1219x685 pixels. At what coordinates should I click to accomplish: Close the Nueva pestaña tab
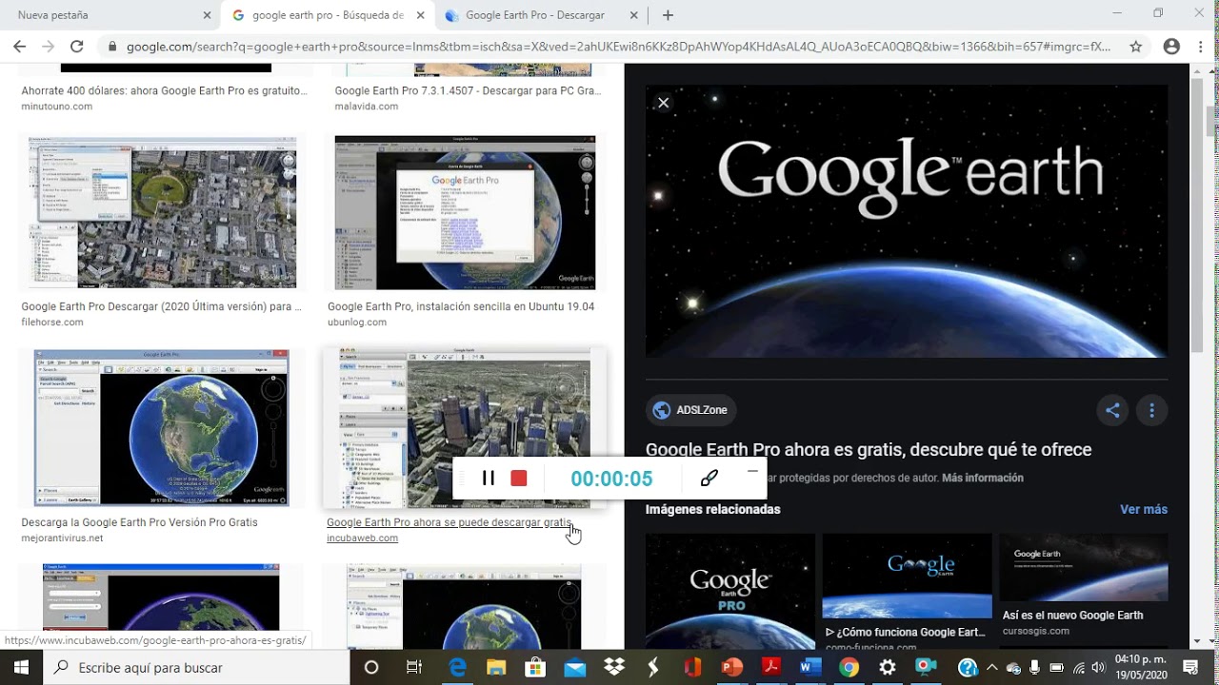207,15
